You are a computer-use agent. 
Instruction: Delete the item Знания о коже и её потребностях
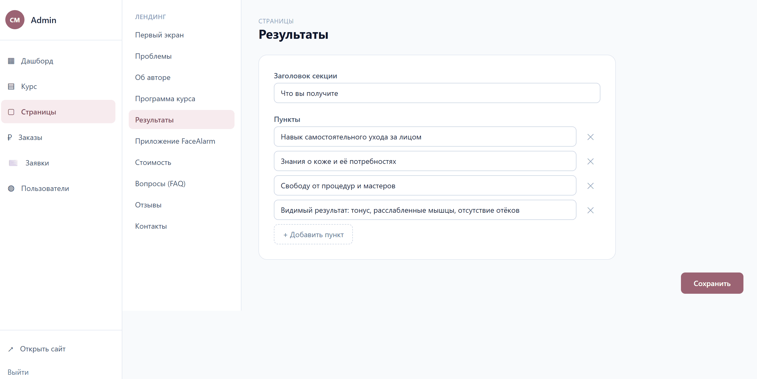click(x=590, y=161)
